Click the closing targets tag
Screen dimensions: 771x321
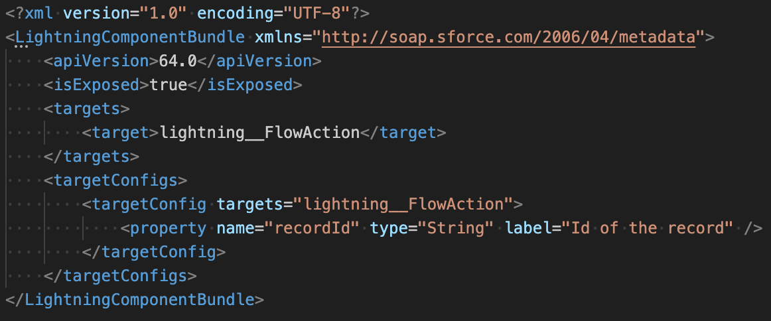coord(91,157)
